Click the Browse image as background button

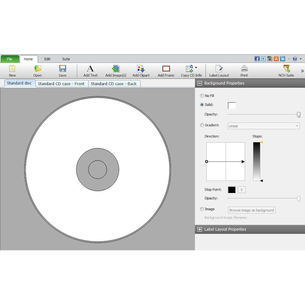click(252, 210)
